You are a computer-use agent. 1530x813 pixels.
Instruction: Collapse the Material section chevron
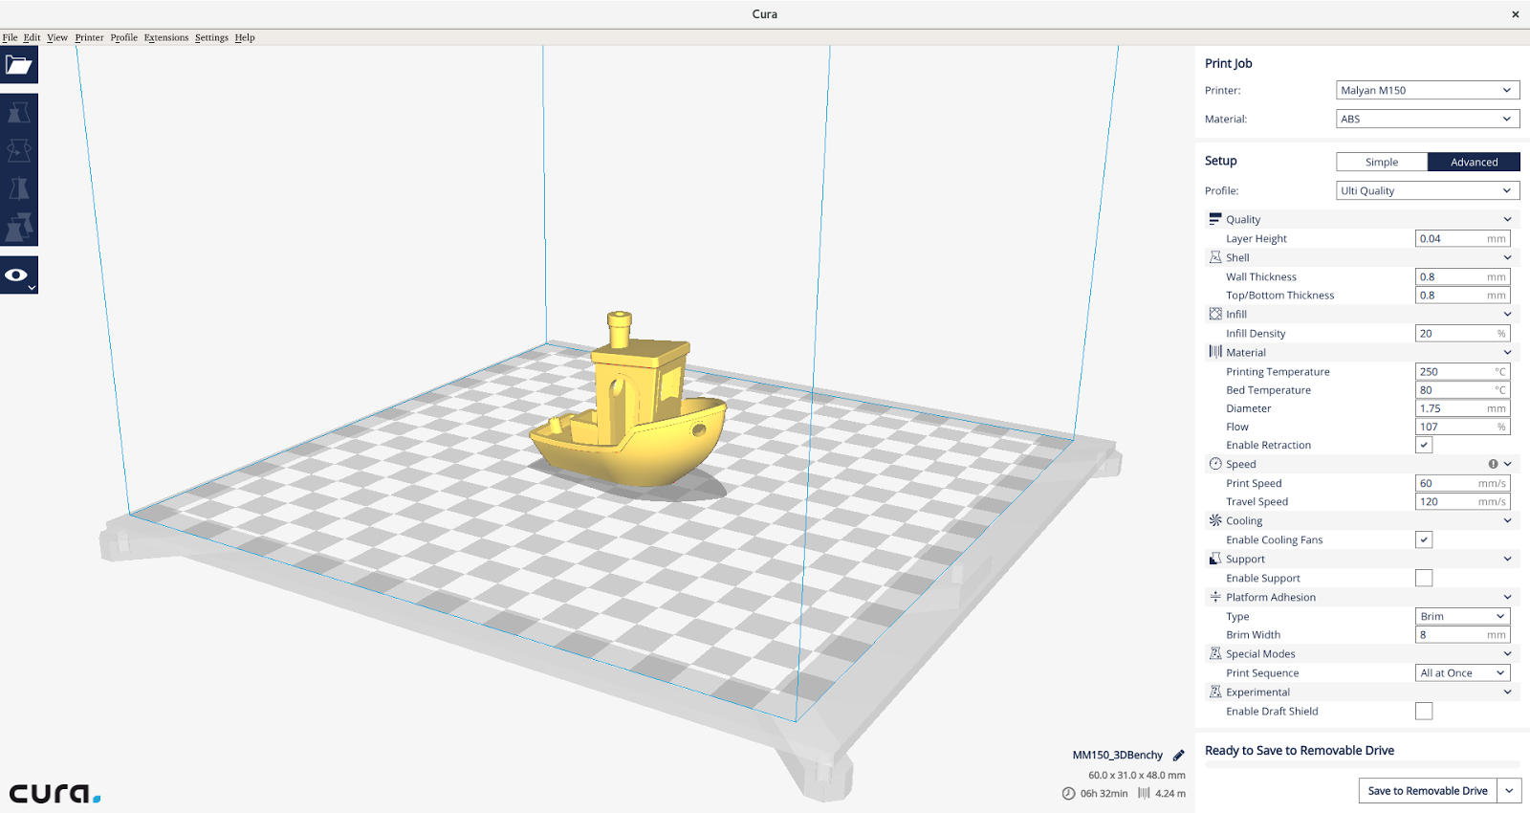(1508, 352)
